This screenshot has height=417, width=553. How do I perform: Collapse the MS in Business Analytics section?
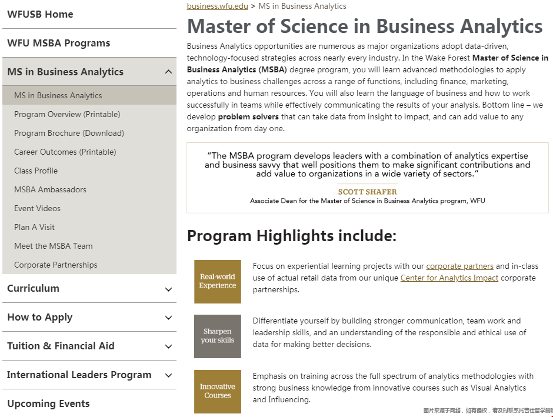point(169,72)
